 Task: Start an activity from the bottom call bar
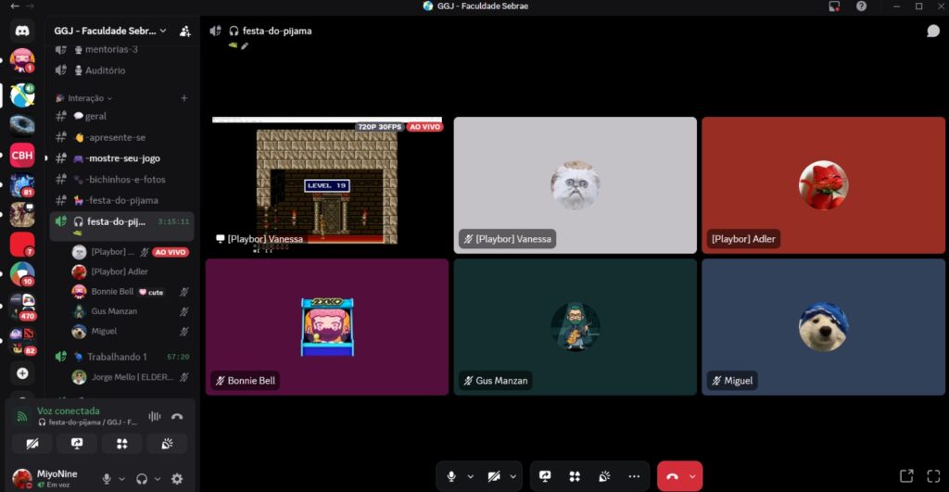(575, 476)
